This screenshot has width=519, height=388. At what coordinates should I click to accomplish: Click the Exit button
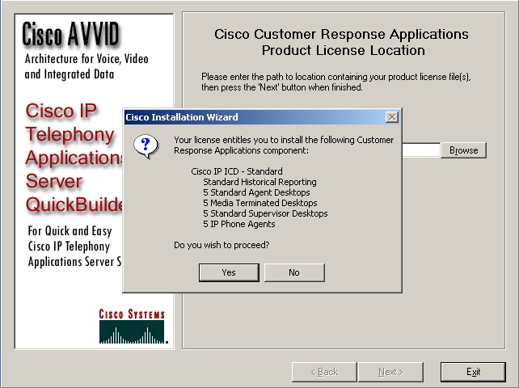(x=473, y=372)
